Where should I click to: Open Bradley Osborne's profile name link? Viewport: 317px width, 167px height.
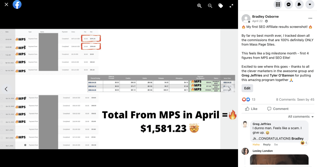pyautogui.click(x=265, y=17)
